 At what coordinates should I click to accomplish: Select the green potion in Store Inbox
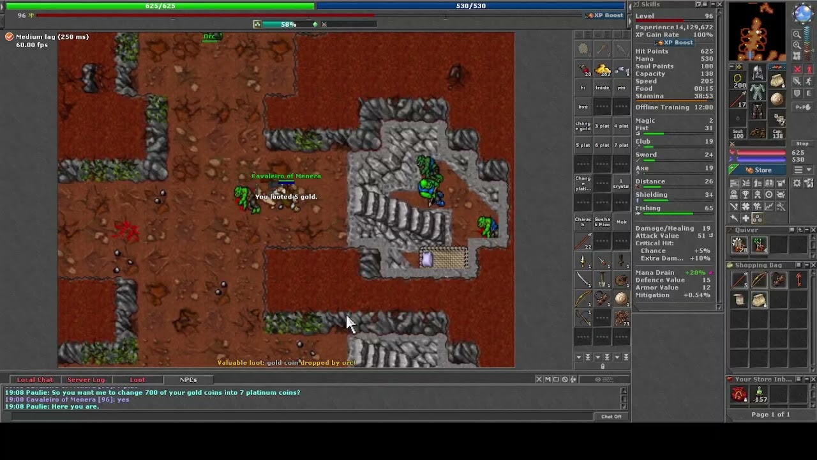(760, 395)
